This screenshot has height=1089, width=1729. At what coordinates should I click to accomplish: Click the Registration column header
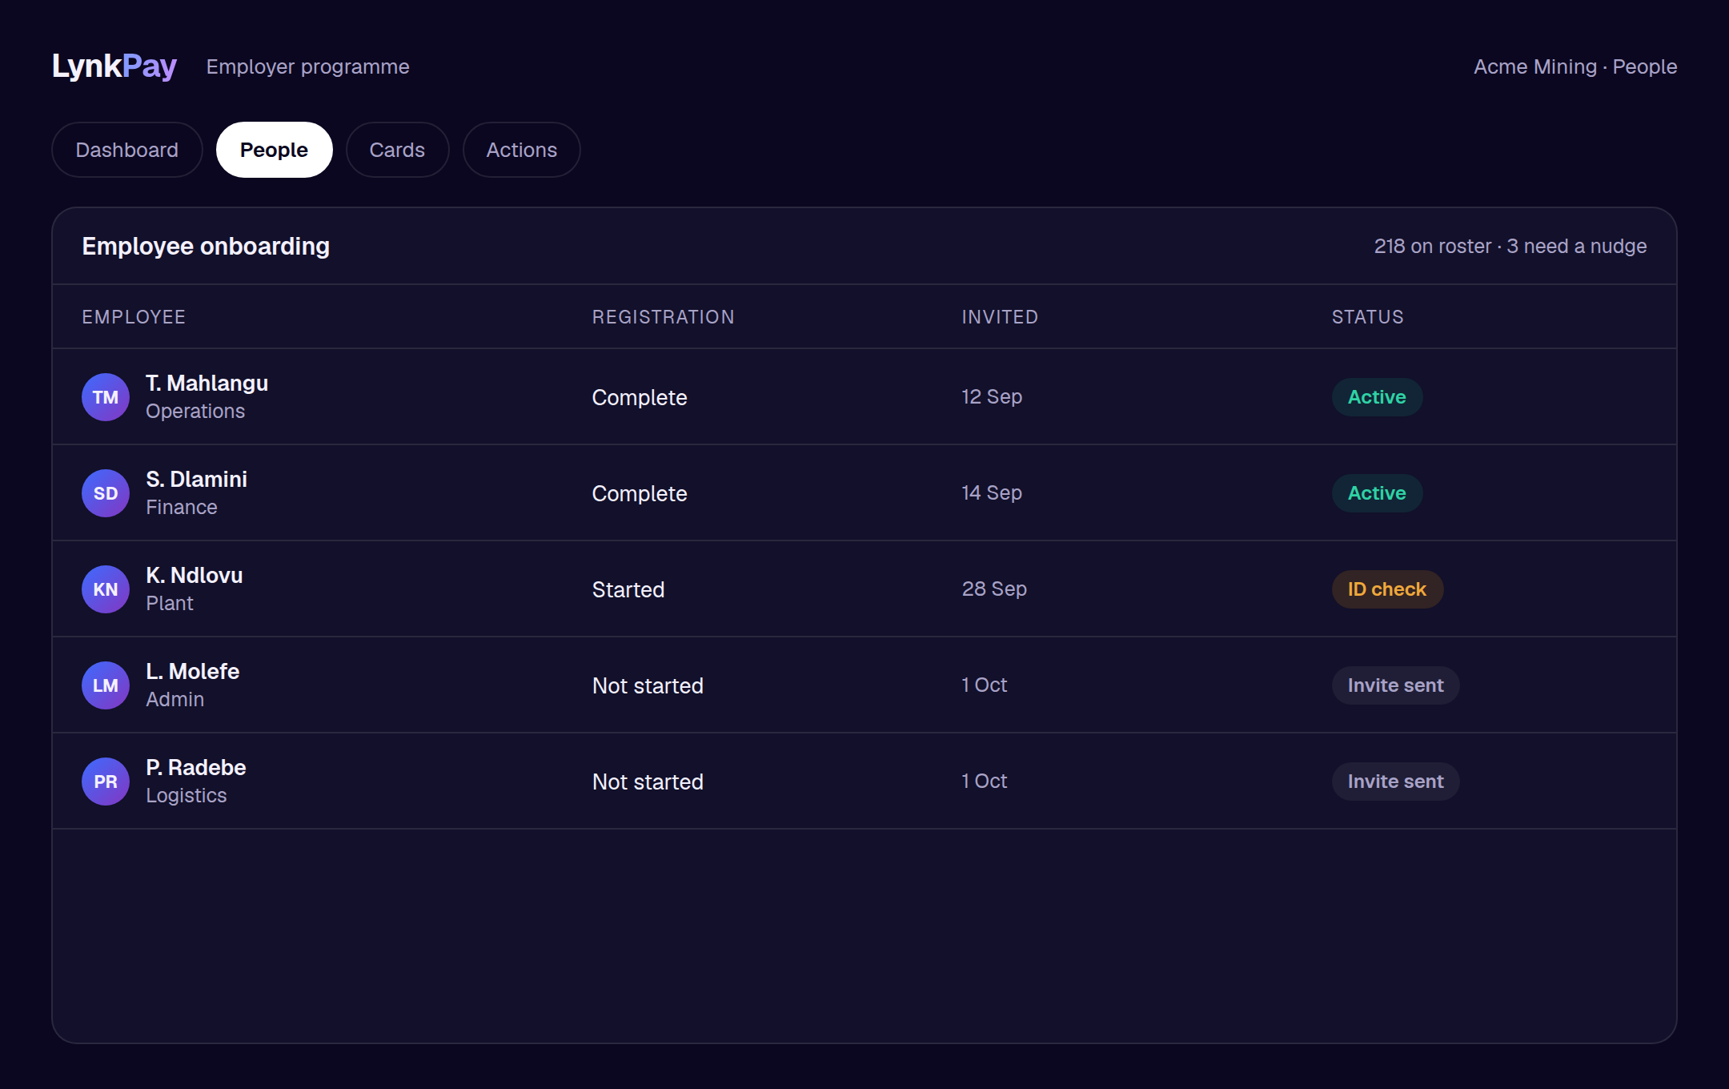pos(663,317)
